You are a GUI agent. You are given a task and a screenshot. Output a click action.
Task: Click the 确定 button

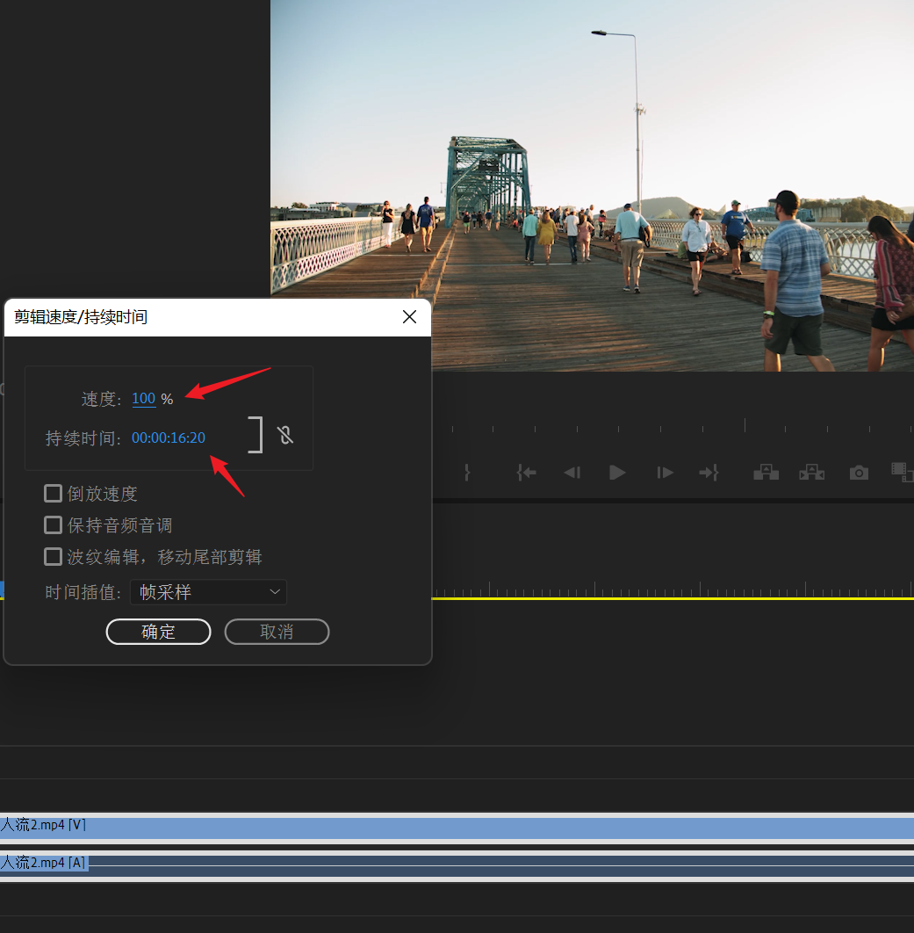[158, 632]
